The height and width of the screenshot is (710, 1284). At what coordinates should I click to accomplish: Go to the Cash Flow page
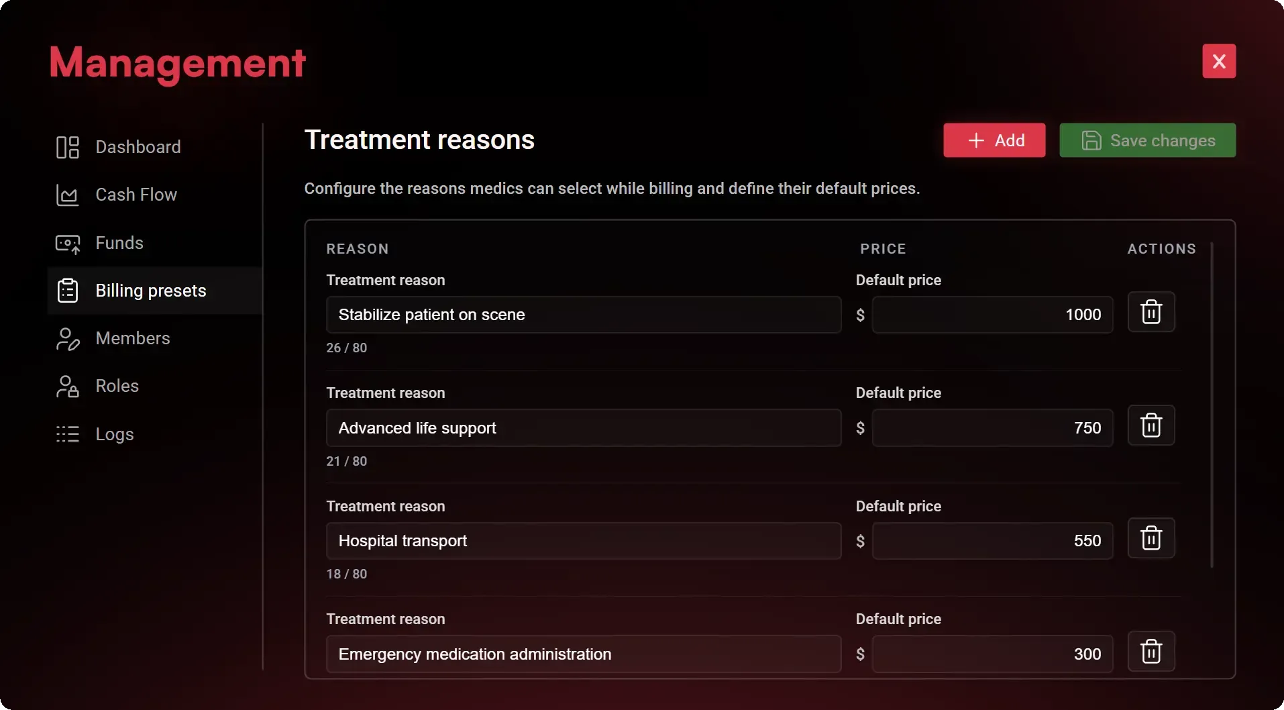click(136, 195)
